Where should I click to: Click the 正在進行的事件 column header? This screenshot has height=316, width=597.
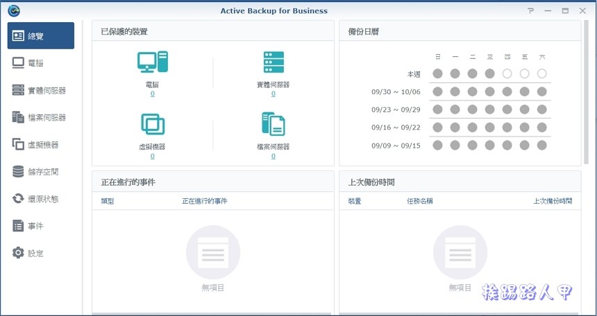(x=205, y=201)
